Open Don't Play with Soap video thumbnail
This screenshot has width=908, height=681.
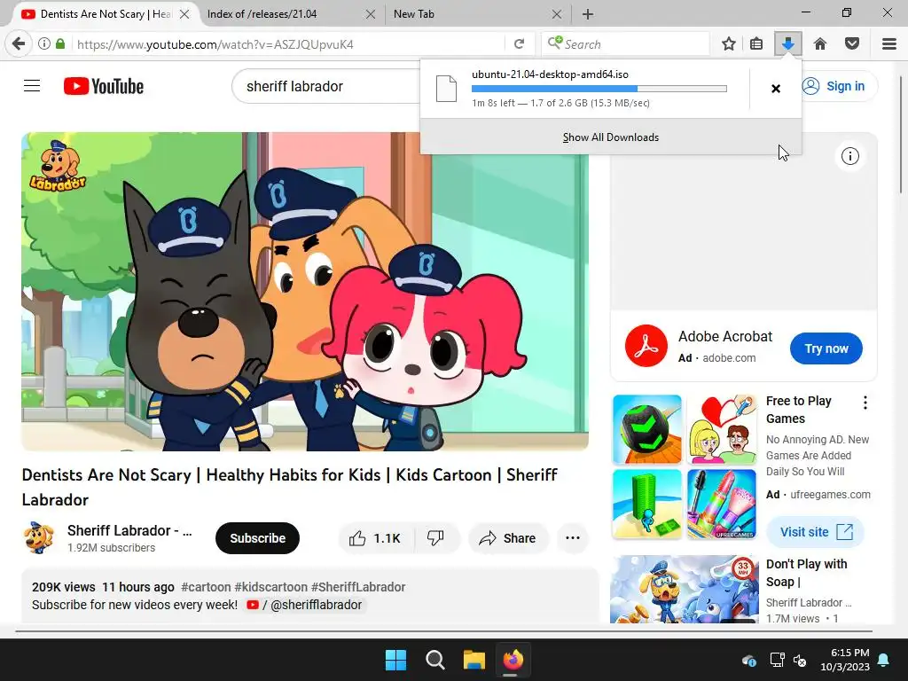pyautogui.click(x=685, y=590)
